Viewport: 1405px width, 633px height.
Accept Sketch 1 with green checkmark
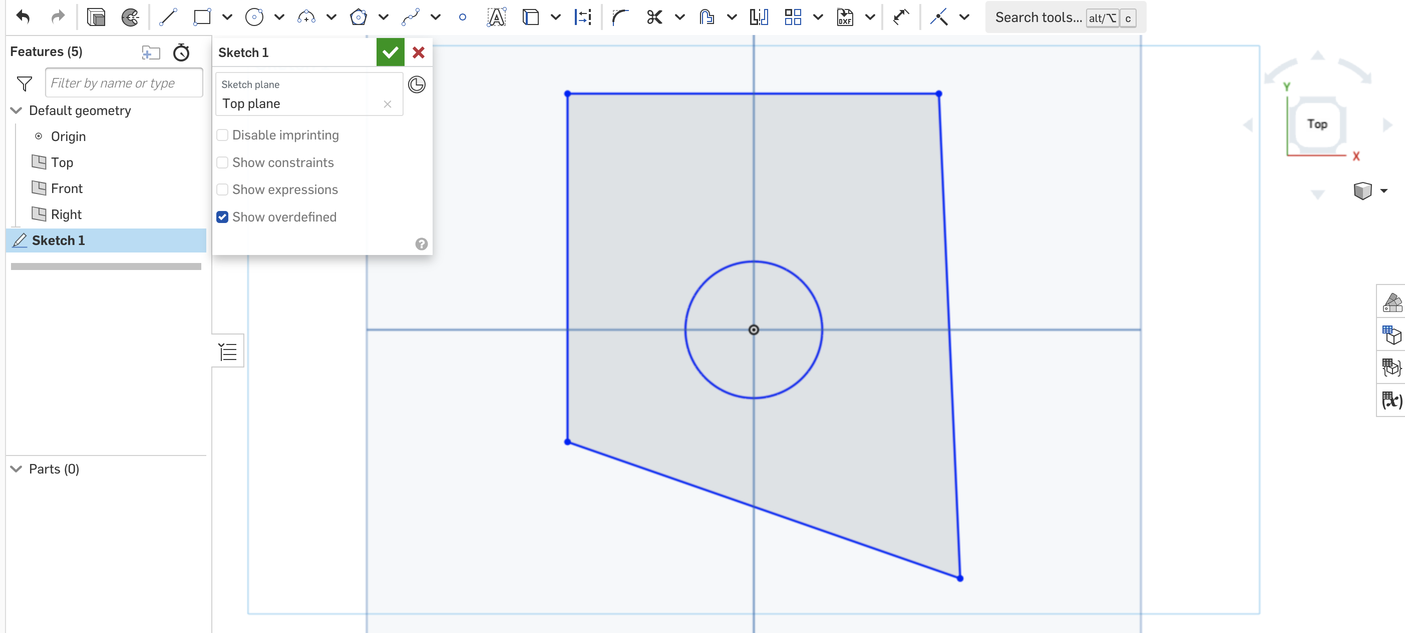[x=390, y=52]
